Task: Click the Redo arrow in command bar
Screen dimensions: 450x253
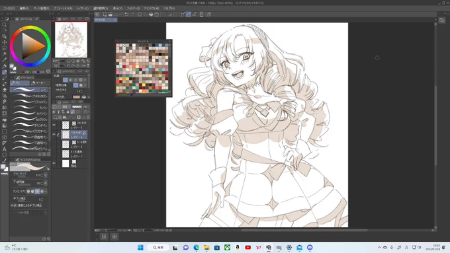Action: (x=132, y=15)
